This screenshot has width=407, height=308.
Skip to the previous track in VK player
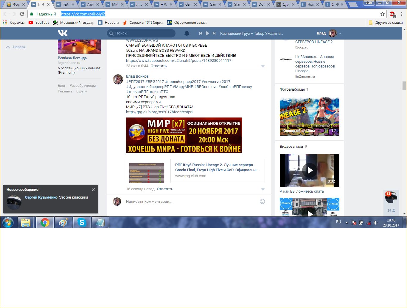[201, 33]
